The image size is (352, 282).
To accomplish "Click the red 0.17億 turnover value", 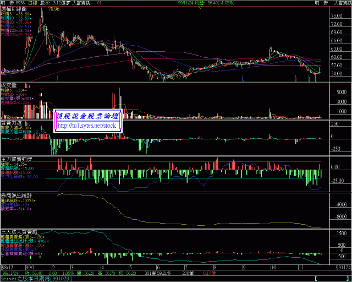I will (209, 273).
